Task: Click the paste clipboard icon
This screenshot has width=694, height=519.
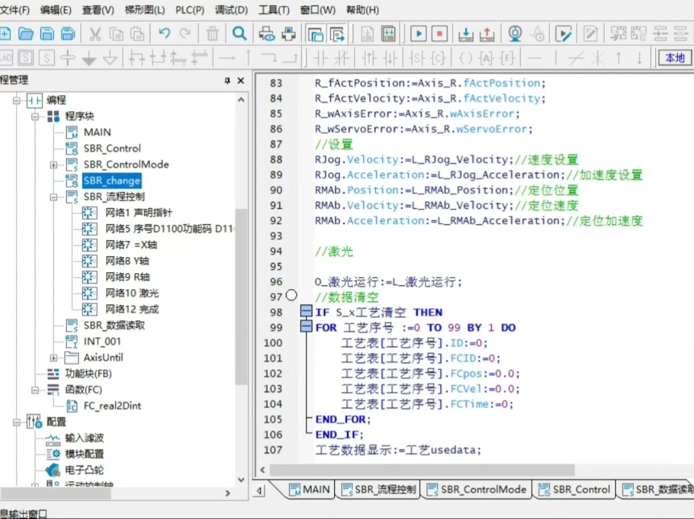Action: [x=138, y=33]
